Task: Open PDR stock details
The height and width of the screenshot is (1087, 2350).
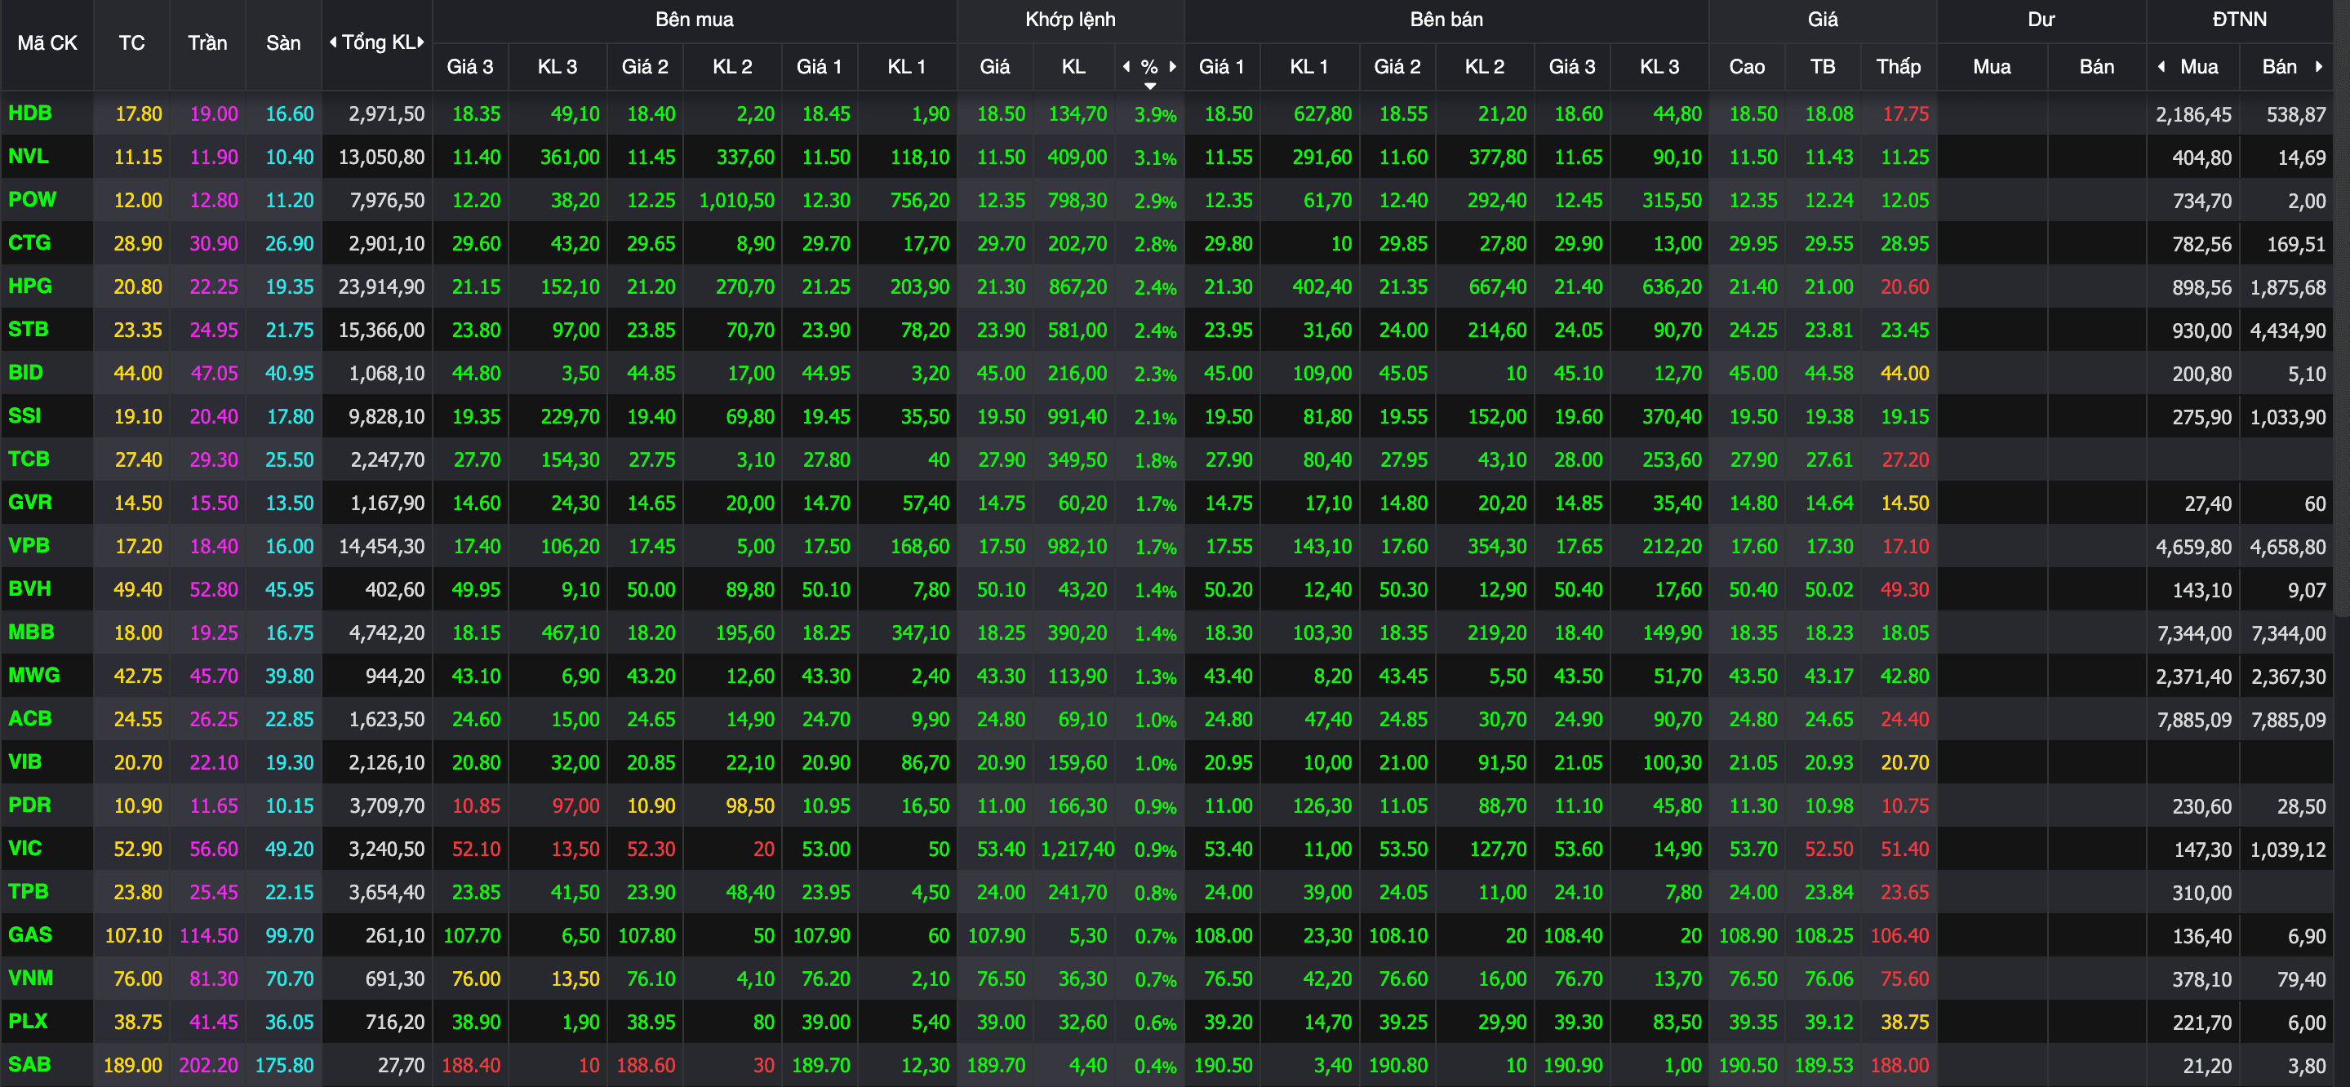Action: pos(30,805)
